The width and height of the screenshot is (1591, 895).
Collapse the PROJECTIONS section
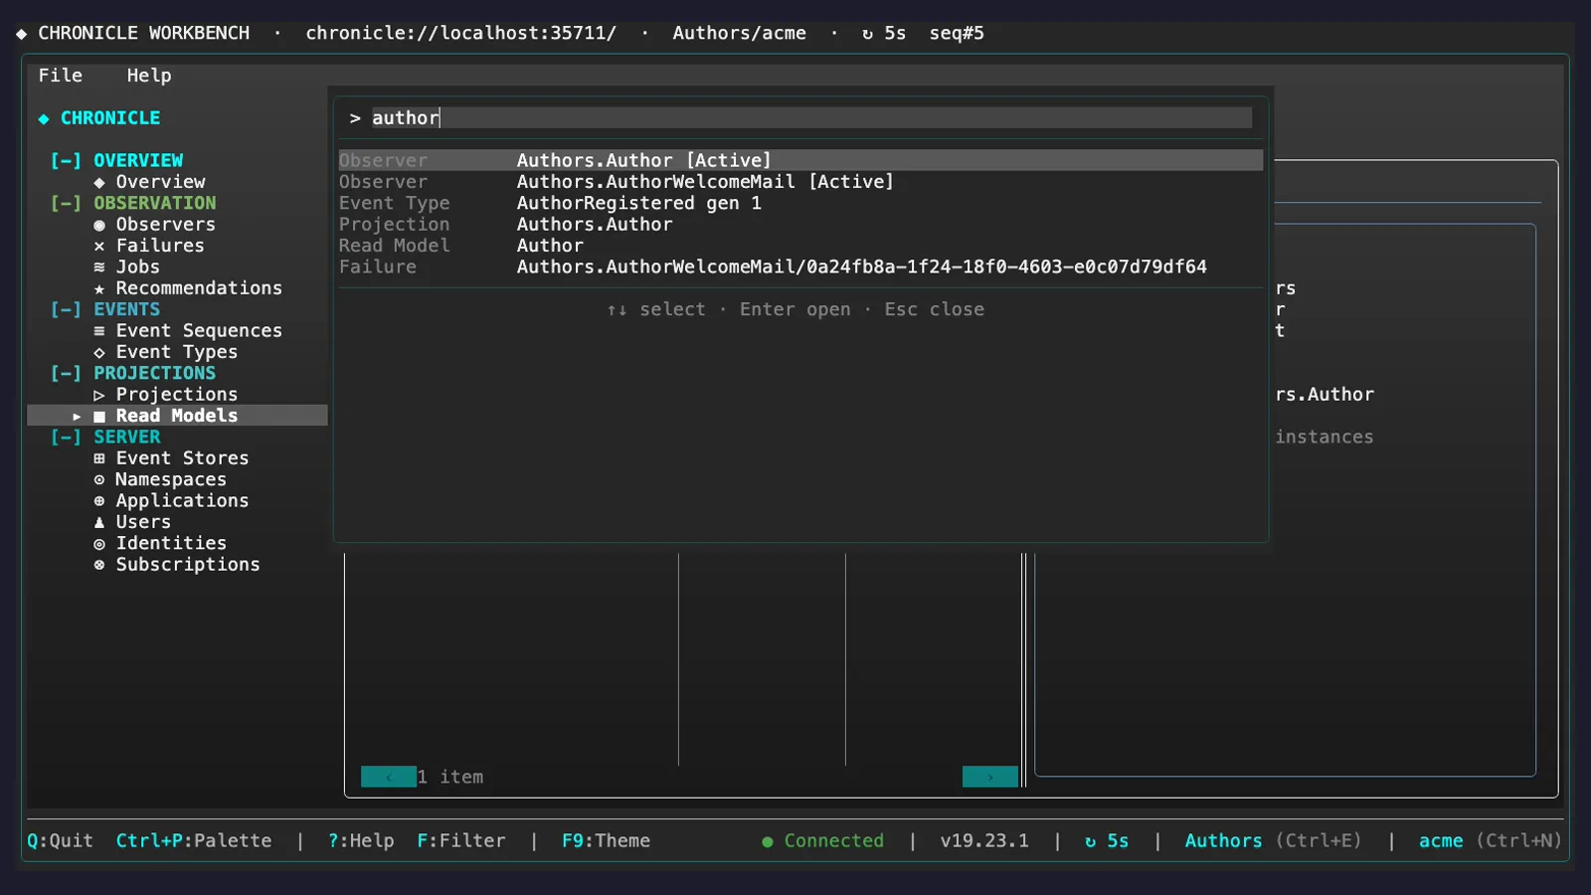click(x=67, y=373)
